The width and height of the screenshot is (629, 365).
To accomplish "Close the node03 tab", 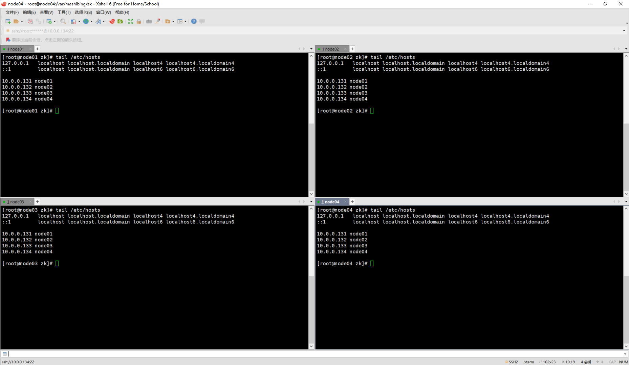I will coord(30,202).
